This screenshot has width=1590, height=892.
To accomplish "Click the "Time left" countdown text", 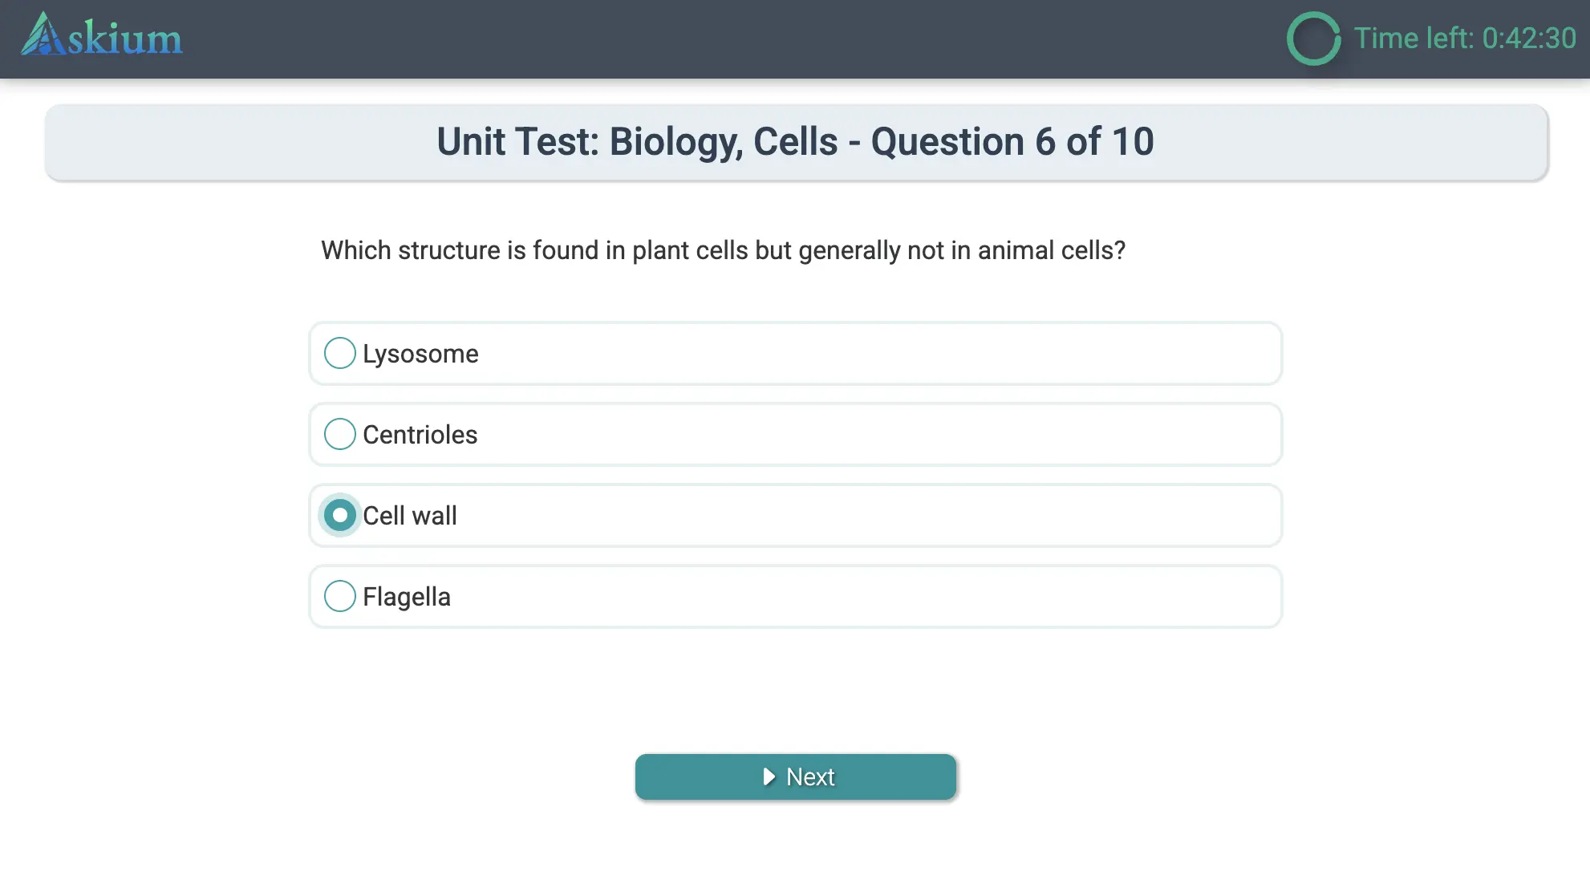I will [x=1464, y=39].
